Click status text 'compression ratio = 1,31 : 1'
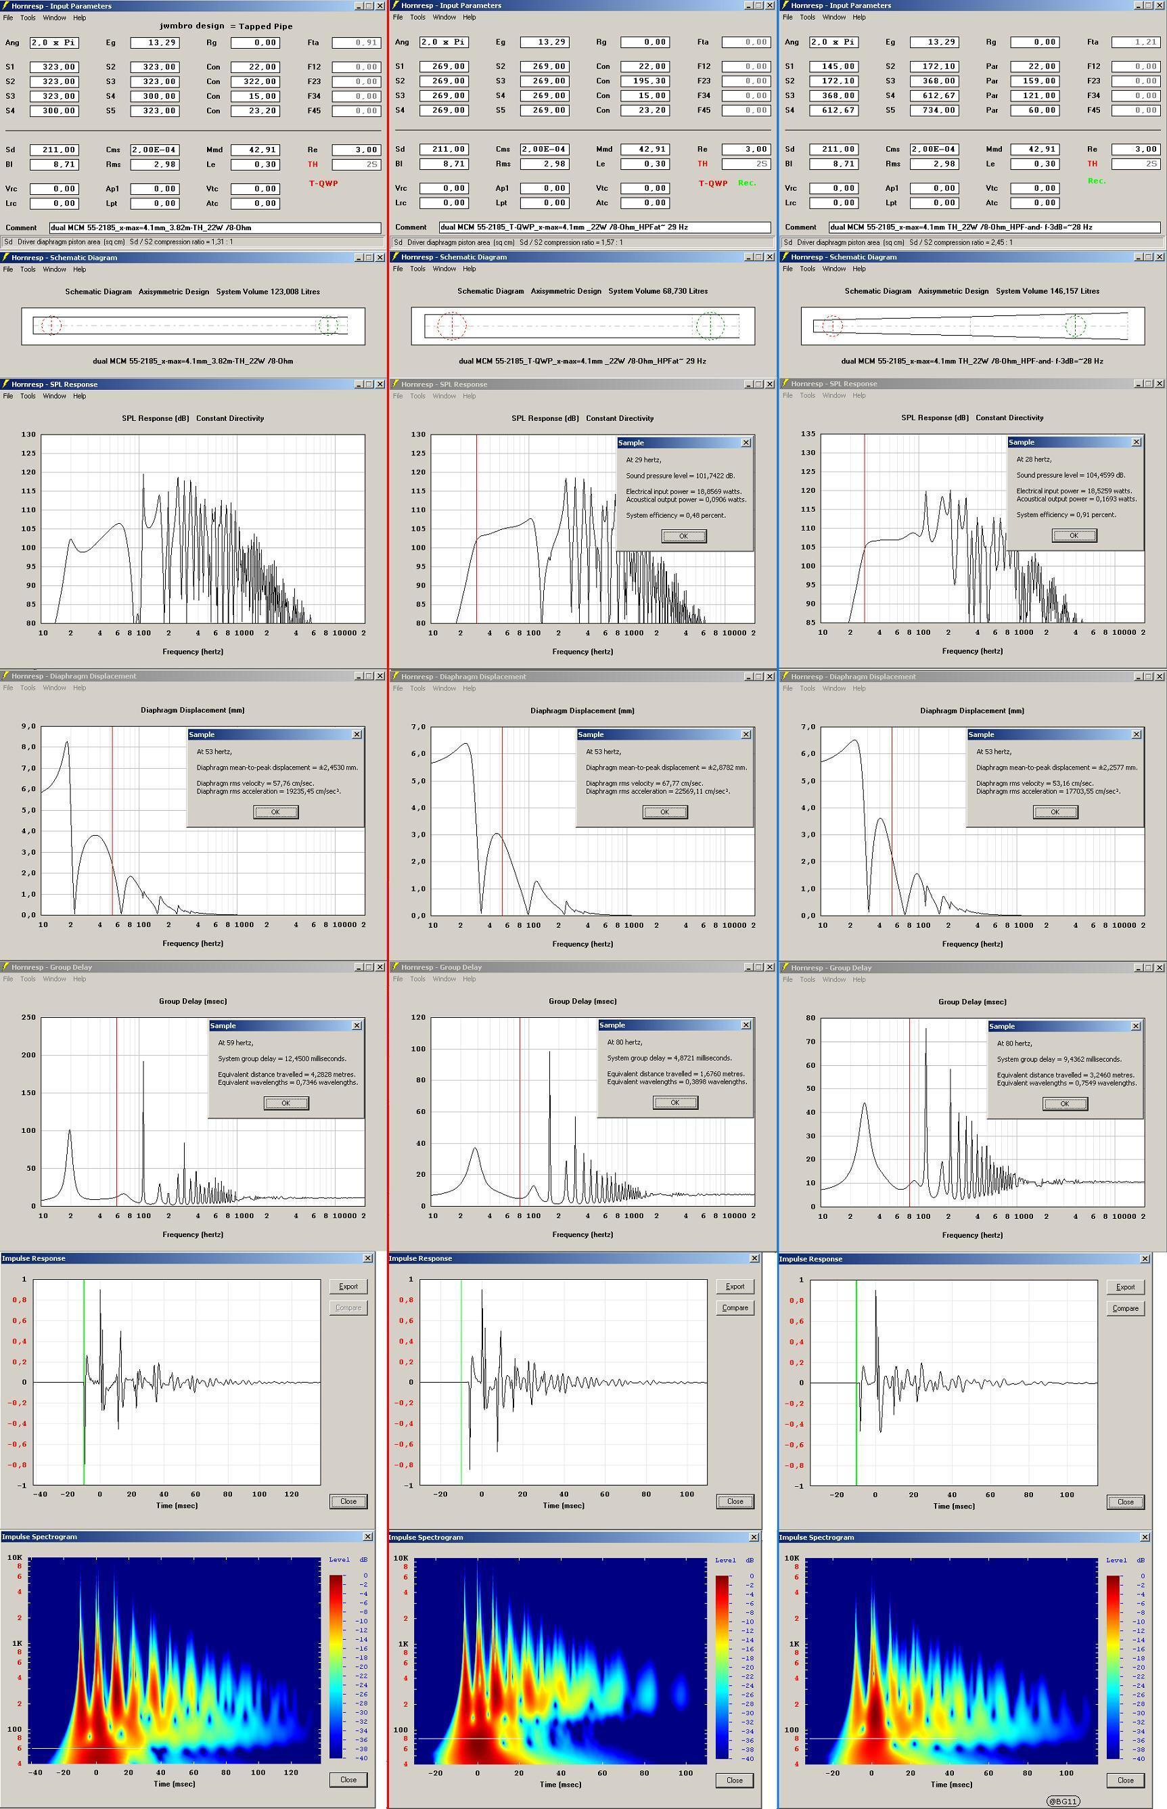The width and height of the screenshot is (1167, 1809). point(184,242)
